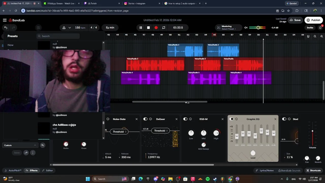The image size is (325, 183).
Task: Click the Compressor Ratio knob
Action: (66, 144)
